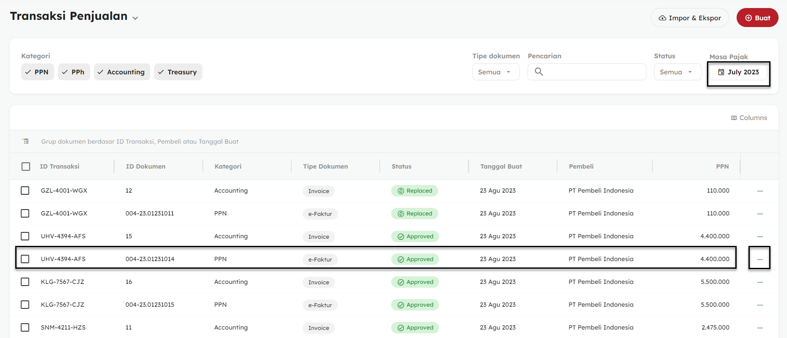This screenshot has width=787, height=338.
Task: Tick the select-all checkbox in table header
Action: (x=26, y=166)
